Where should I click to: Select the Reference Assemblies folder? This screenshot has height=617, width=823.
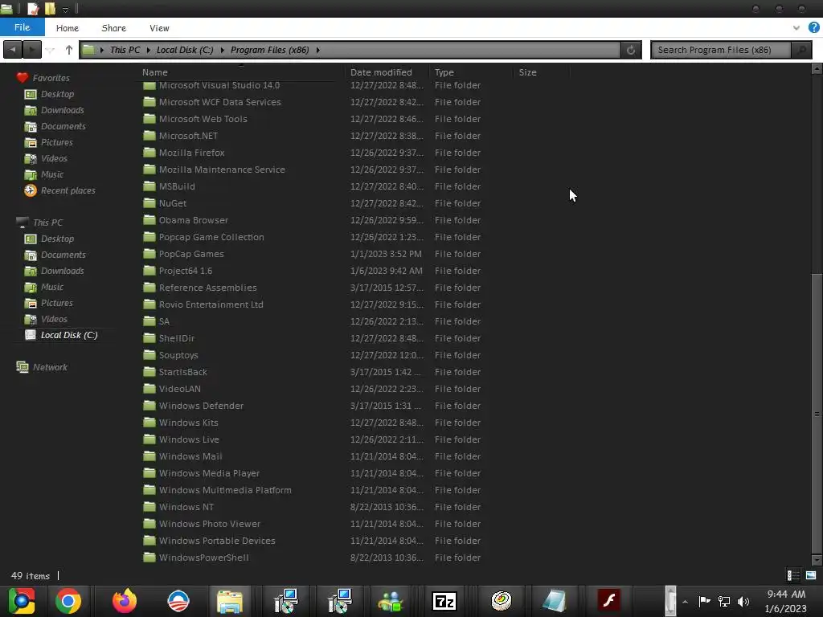(208, 288)
